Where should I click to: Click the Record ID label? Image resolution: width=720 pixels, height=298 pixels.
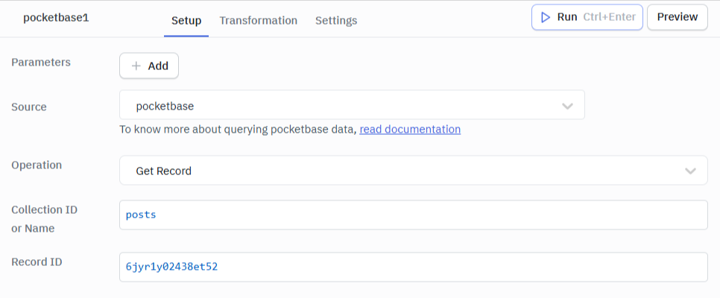(x=37, y=262)
